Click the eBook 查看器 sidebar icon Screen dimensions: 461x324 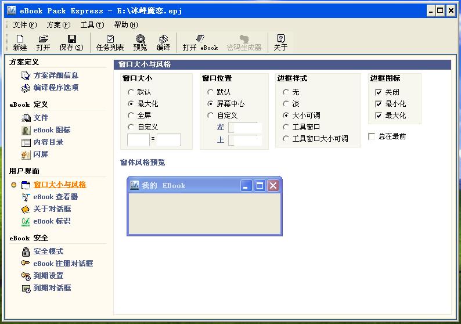[x=26, y=197]
